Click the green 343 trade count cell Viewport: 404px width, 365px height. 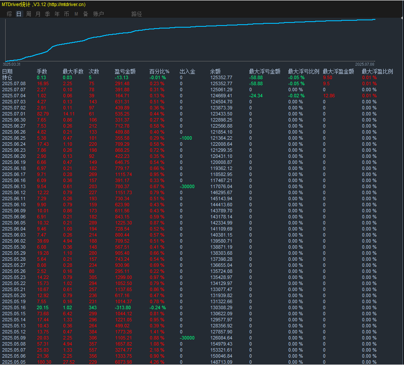coord(93,307)
